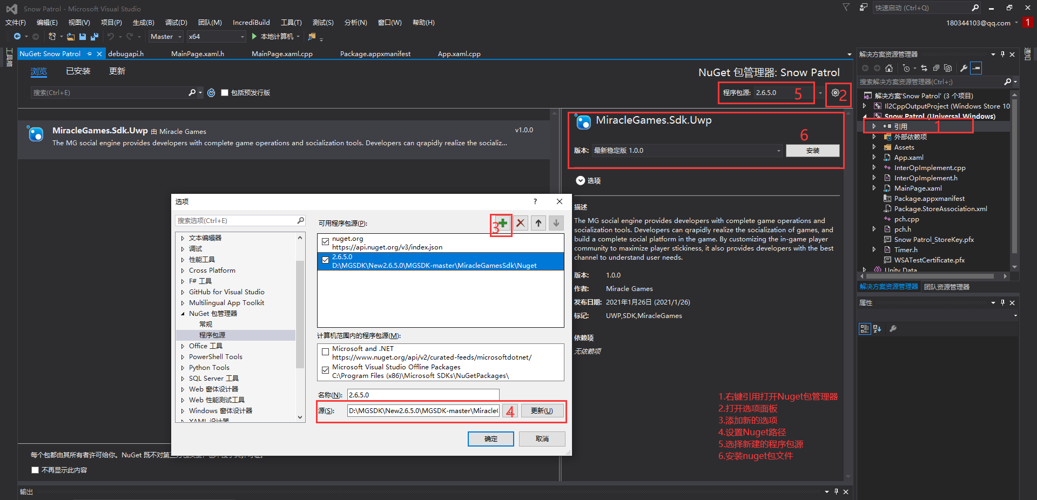Image resolution: width=1037 pixels, height=500 pixels.
Task: Click the 确定 button in options dialog
Action: point(490,439)
